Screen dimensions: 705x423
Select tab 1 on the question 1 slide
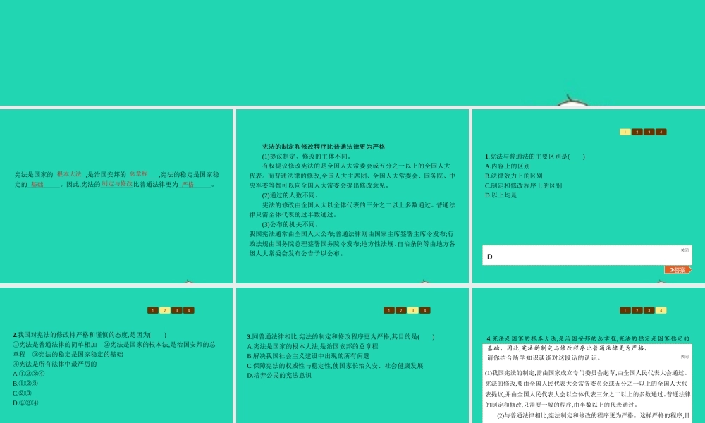[x=625, y=132]
